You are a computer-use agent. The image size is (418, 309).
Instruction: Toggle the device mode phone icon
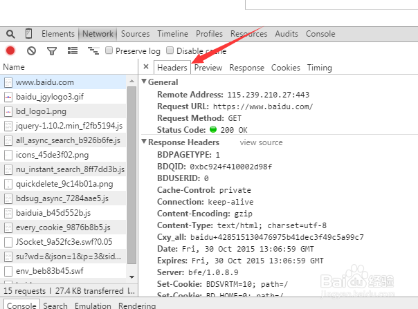pyautogui.click(x=28, y=34)
